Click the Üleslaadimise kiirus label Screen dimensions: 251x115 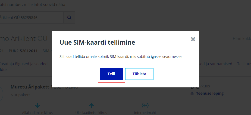[x=91, y=113]
